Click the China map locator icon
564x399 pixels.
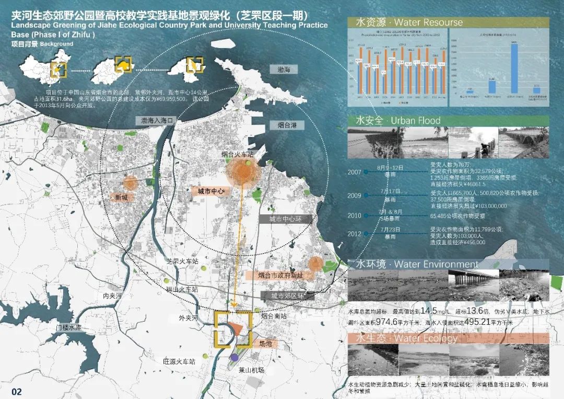(44, 66)
